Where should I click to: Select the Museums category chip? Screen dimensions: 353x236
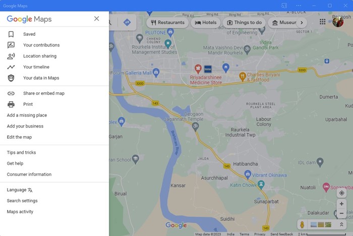click(x=284, y=23)
